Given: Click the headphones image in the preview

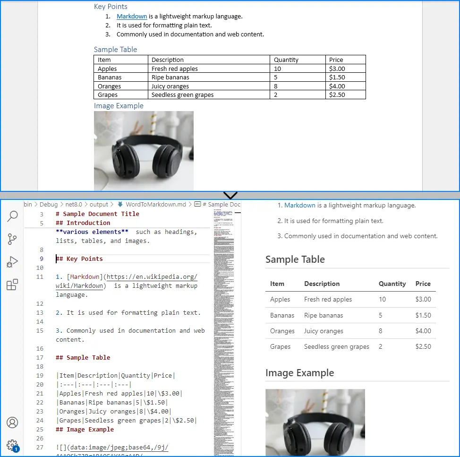Looking at the screenshot, I should [x=315, y=422].
